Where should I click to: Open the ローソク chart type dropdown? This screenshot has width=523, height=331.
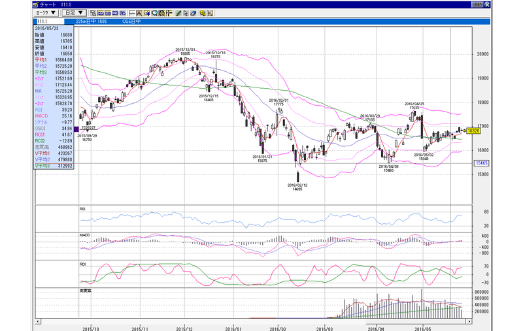coord(46,13)
